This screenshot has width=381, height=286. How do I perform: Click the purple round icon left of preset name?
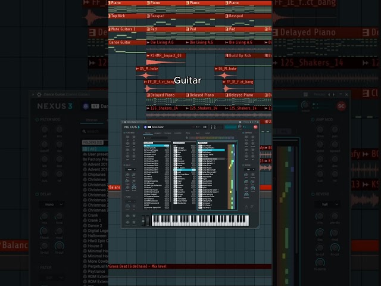pyautogui.click(x=145, y=127)
